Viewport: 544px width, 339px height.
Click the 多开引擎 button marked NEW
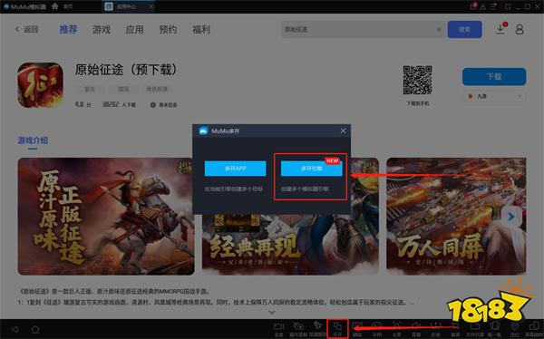tap(312, 169)
